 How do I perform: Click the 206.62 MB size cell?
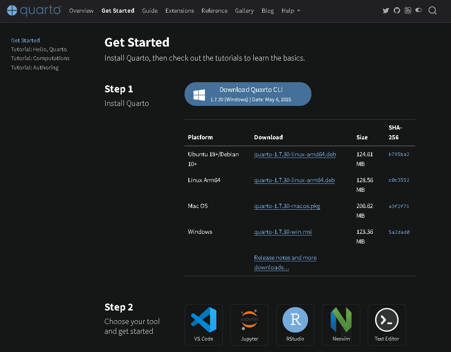pos(365,211)
